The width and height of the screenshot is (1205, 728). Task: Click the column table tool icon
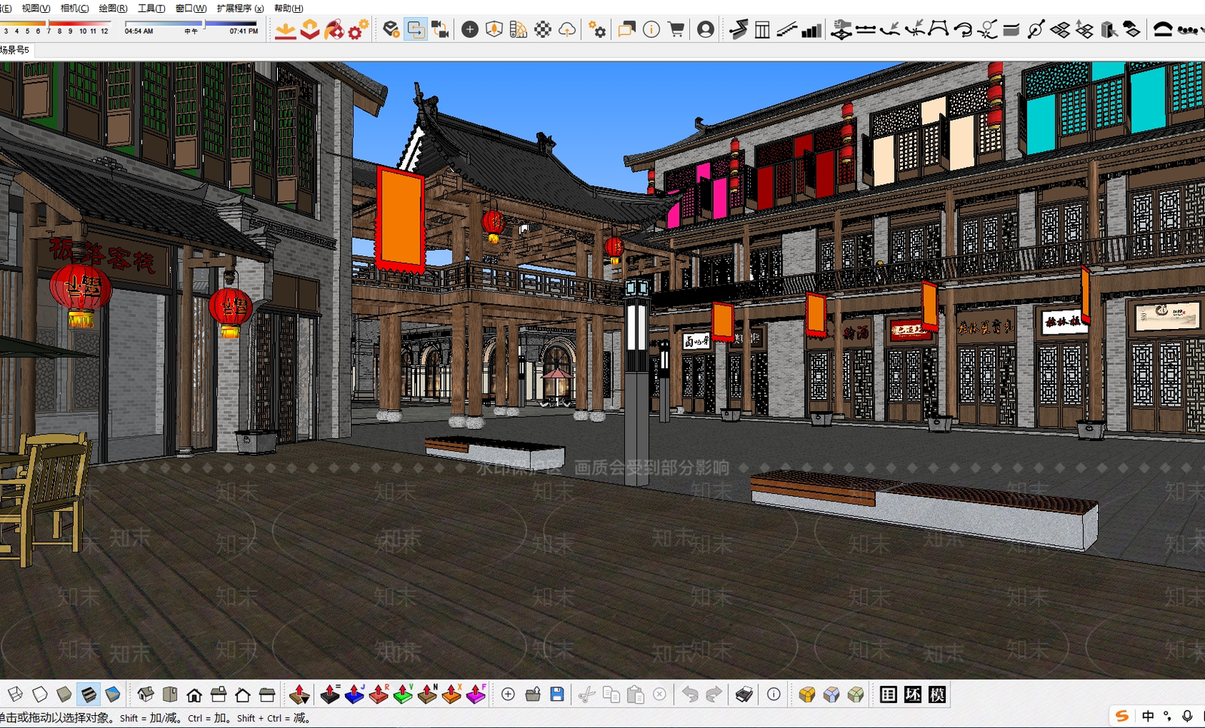tap(762, 29)
